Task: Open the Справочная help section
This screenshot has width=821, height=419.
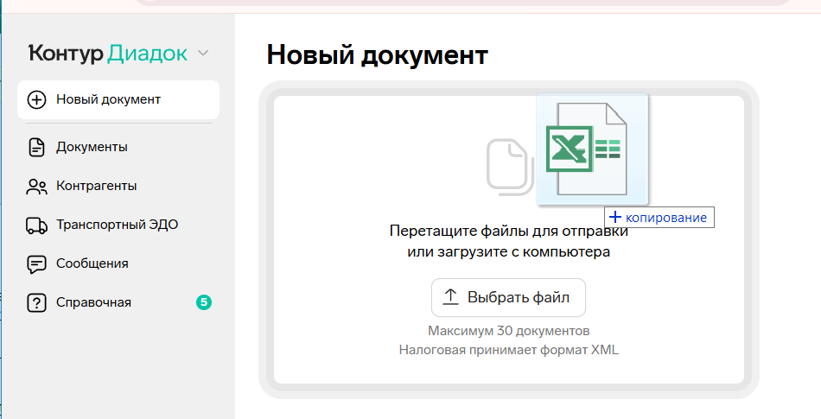Action: [x=118, y=302]
